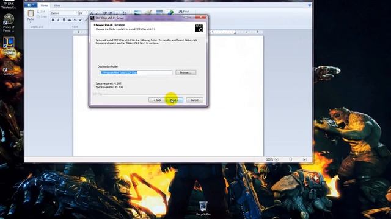Toggle Strikethrough formatting in WordPad
This screenshot has height=219, width=391.
pyautogui.click(x=69, y=20)
